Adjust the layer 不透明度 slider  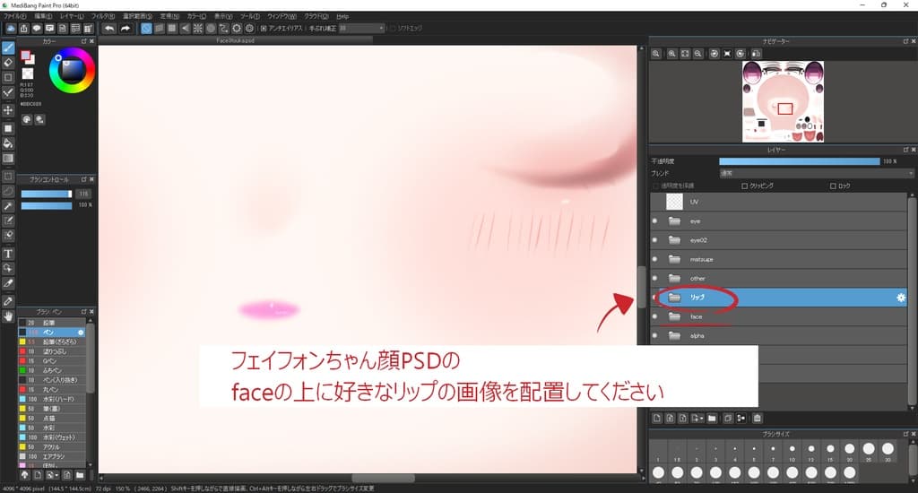point(799,161)
